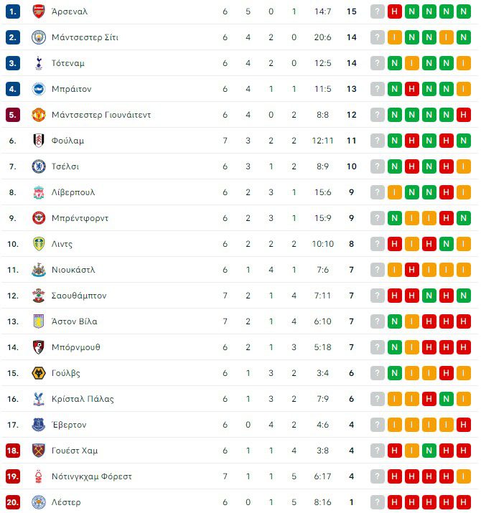Image resolution: width=481 pixels, height=513 pixels.
Task: Click the Leicester fox crest
Action: click(x=38, y=502)
